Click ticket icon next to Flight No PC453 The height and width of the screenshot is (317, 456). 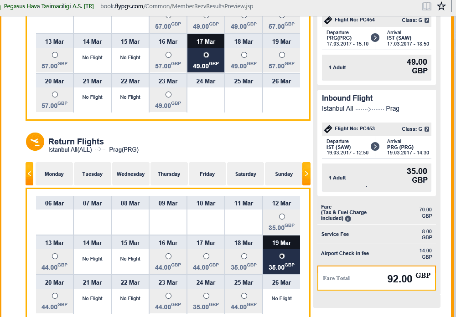pyautogui.click(x=328, y=129)
